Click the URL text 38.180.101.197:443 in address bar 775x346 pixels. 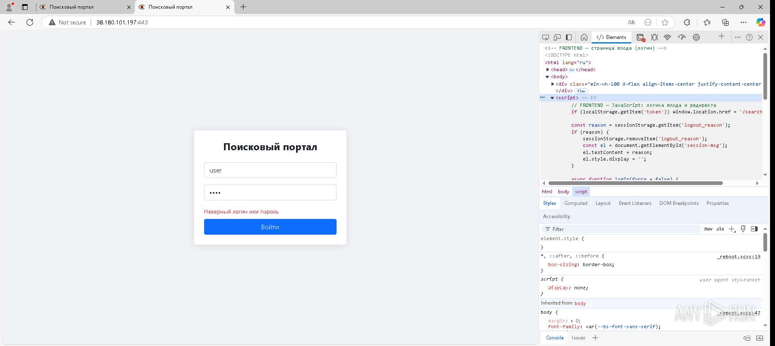point(122,22)
